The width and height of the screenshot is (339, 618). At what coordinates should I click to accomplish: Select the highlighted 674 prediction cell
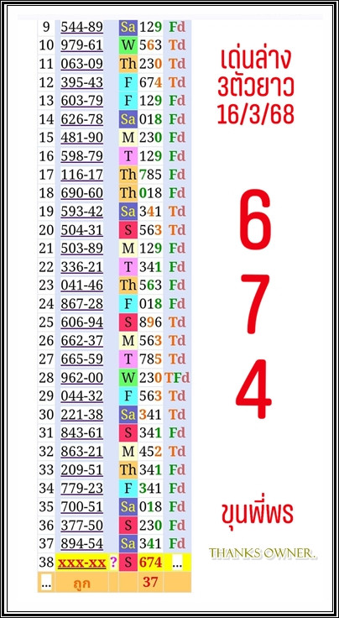click(x=150, y=563)
